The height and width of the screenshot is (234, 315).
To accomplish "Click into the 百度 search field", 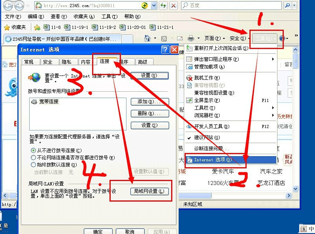I will pos(231,6).
